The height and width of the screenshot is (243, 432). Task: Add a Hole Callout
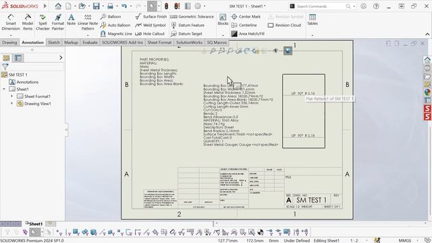point(150,34)
